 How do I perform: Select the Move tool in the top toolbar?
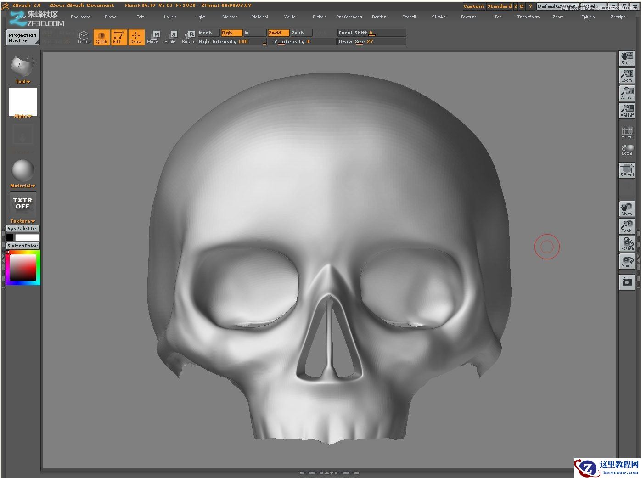[x=153, y=37]
